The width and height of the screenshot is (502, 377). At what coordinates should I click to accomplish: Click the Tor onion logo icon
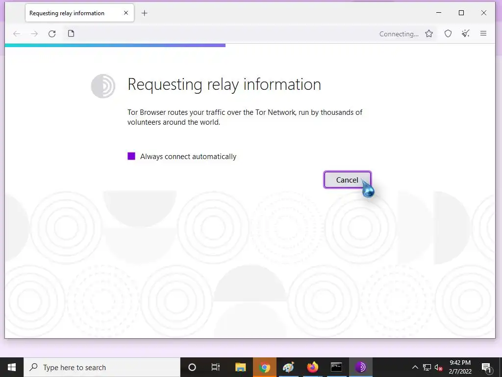(x=103, y=86)
